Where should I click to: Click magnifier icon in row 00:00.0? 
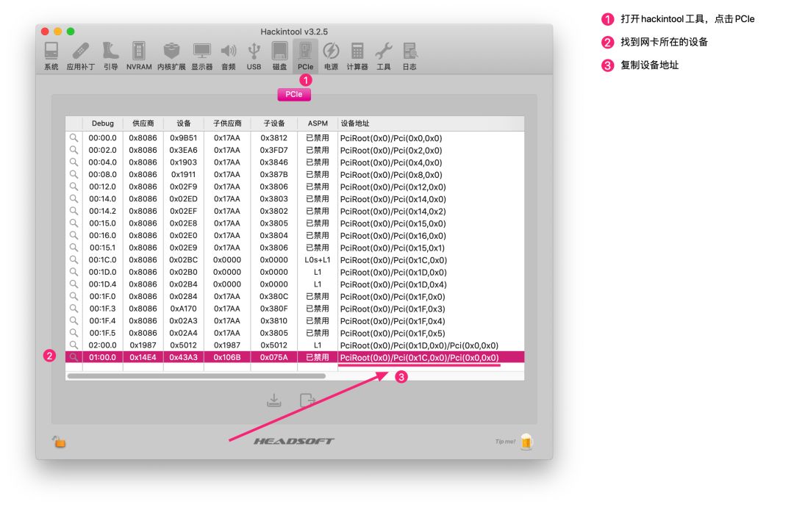tap(74, 137)
